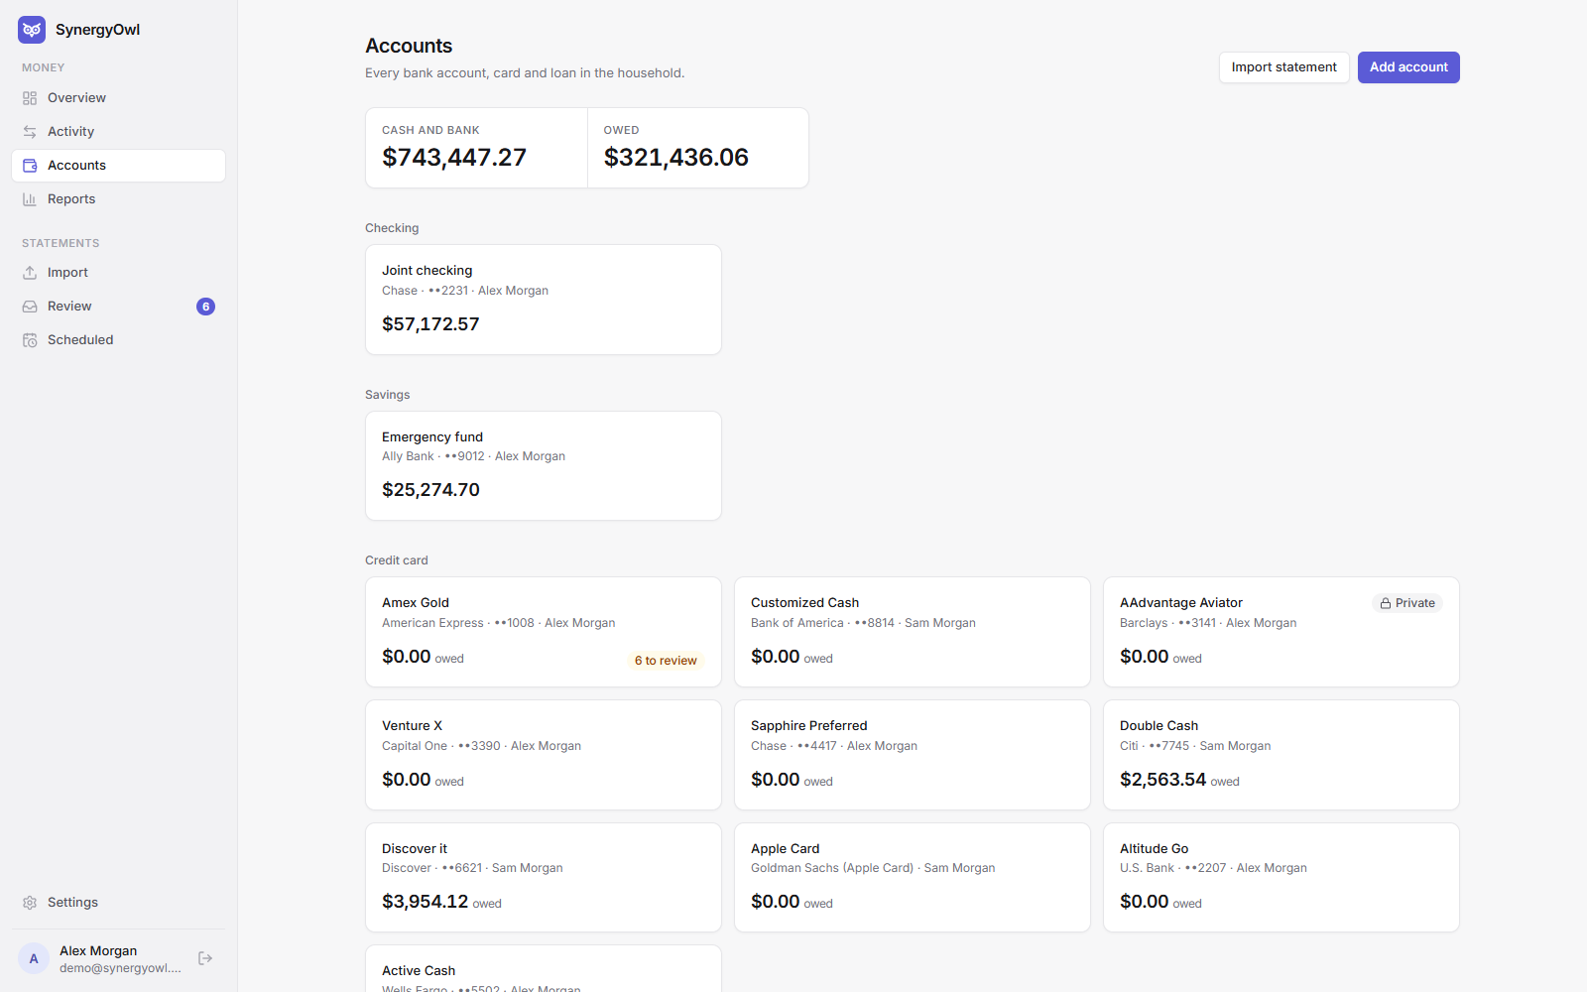Image resolution: width=1587 pixels, height=992 pixels.
Task: Click the Reports bar chart icon
Action: pyautogui.click(x=30, y=199)
